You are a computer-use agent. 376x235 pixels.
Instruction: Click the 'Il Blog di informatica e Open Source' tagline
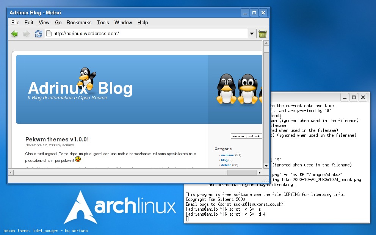[67, 98]
